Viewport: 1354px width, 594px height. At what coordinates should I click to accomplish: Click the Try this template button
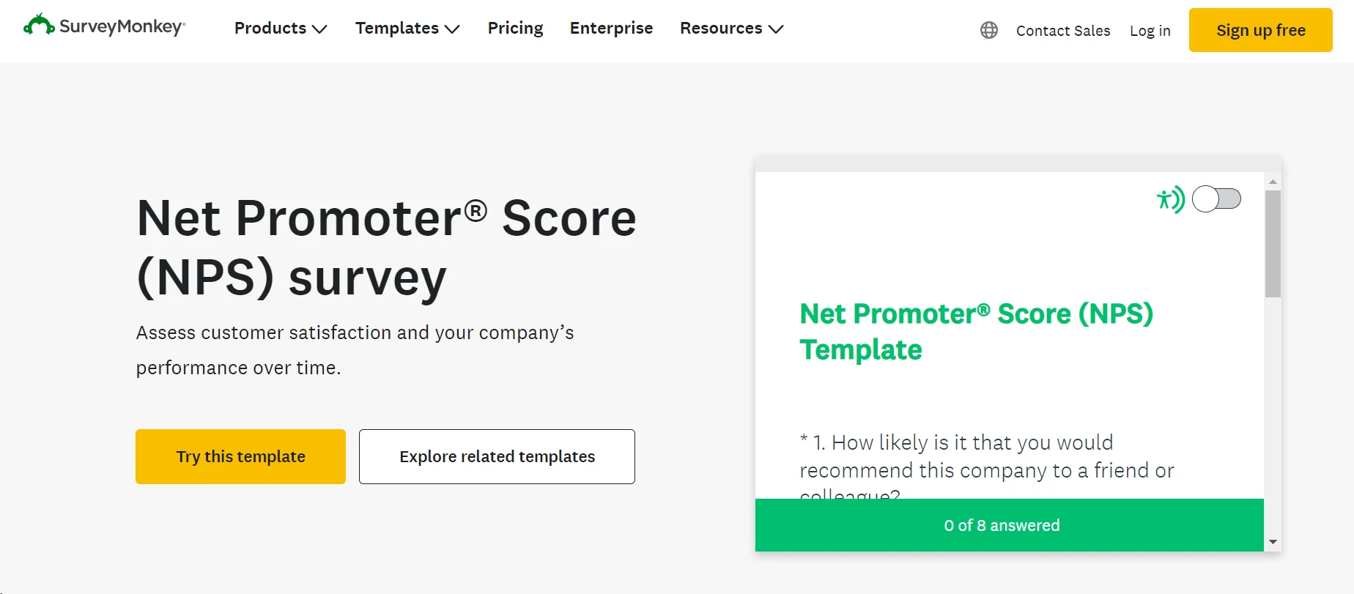240,456
